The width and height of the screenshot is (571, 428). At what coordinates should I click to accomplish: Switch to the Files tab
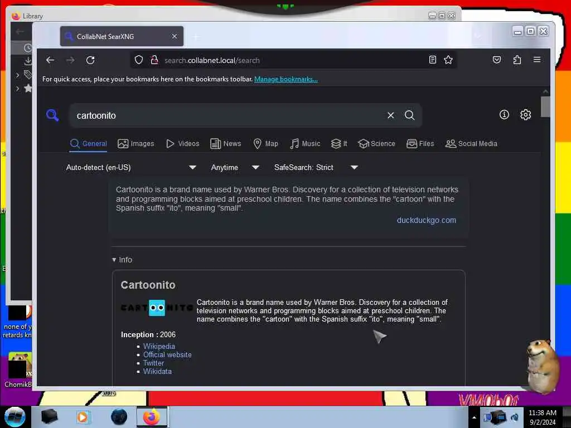420,144
